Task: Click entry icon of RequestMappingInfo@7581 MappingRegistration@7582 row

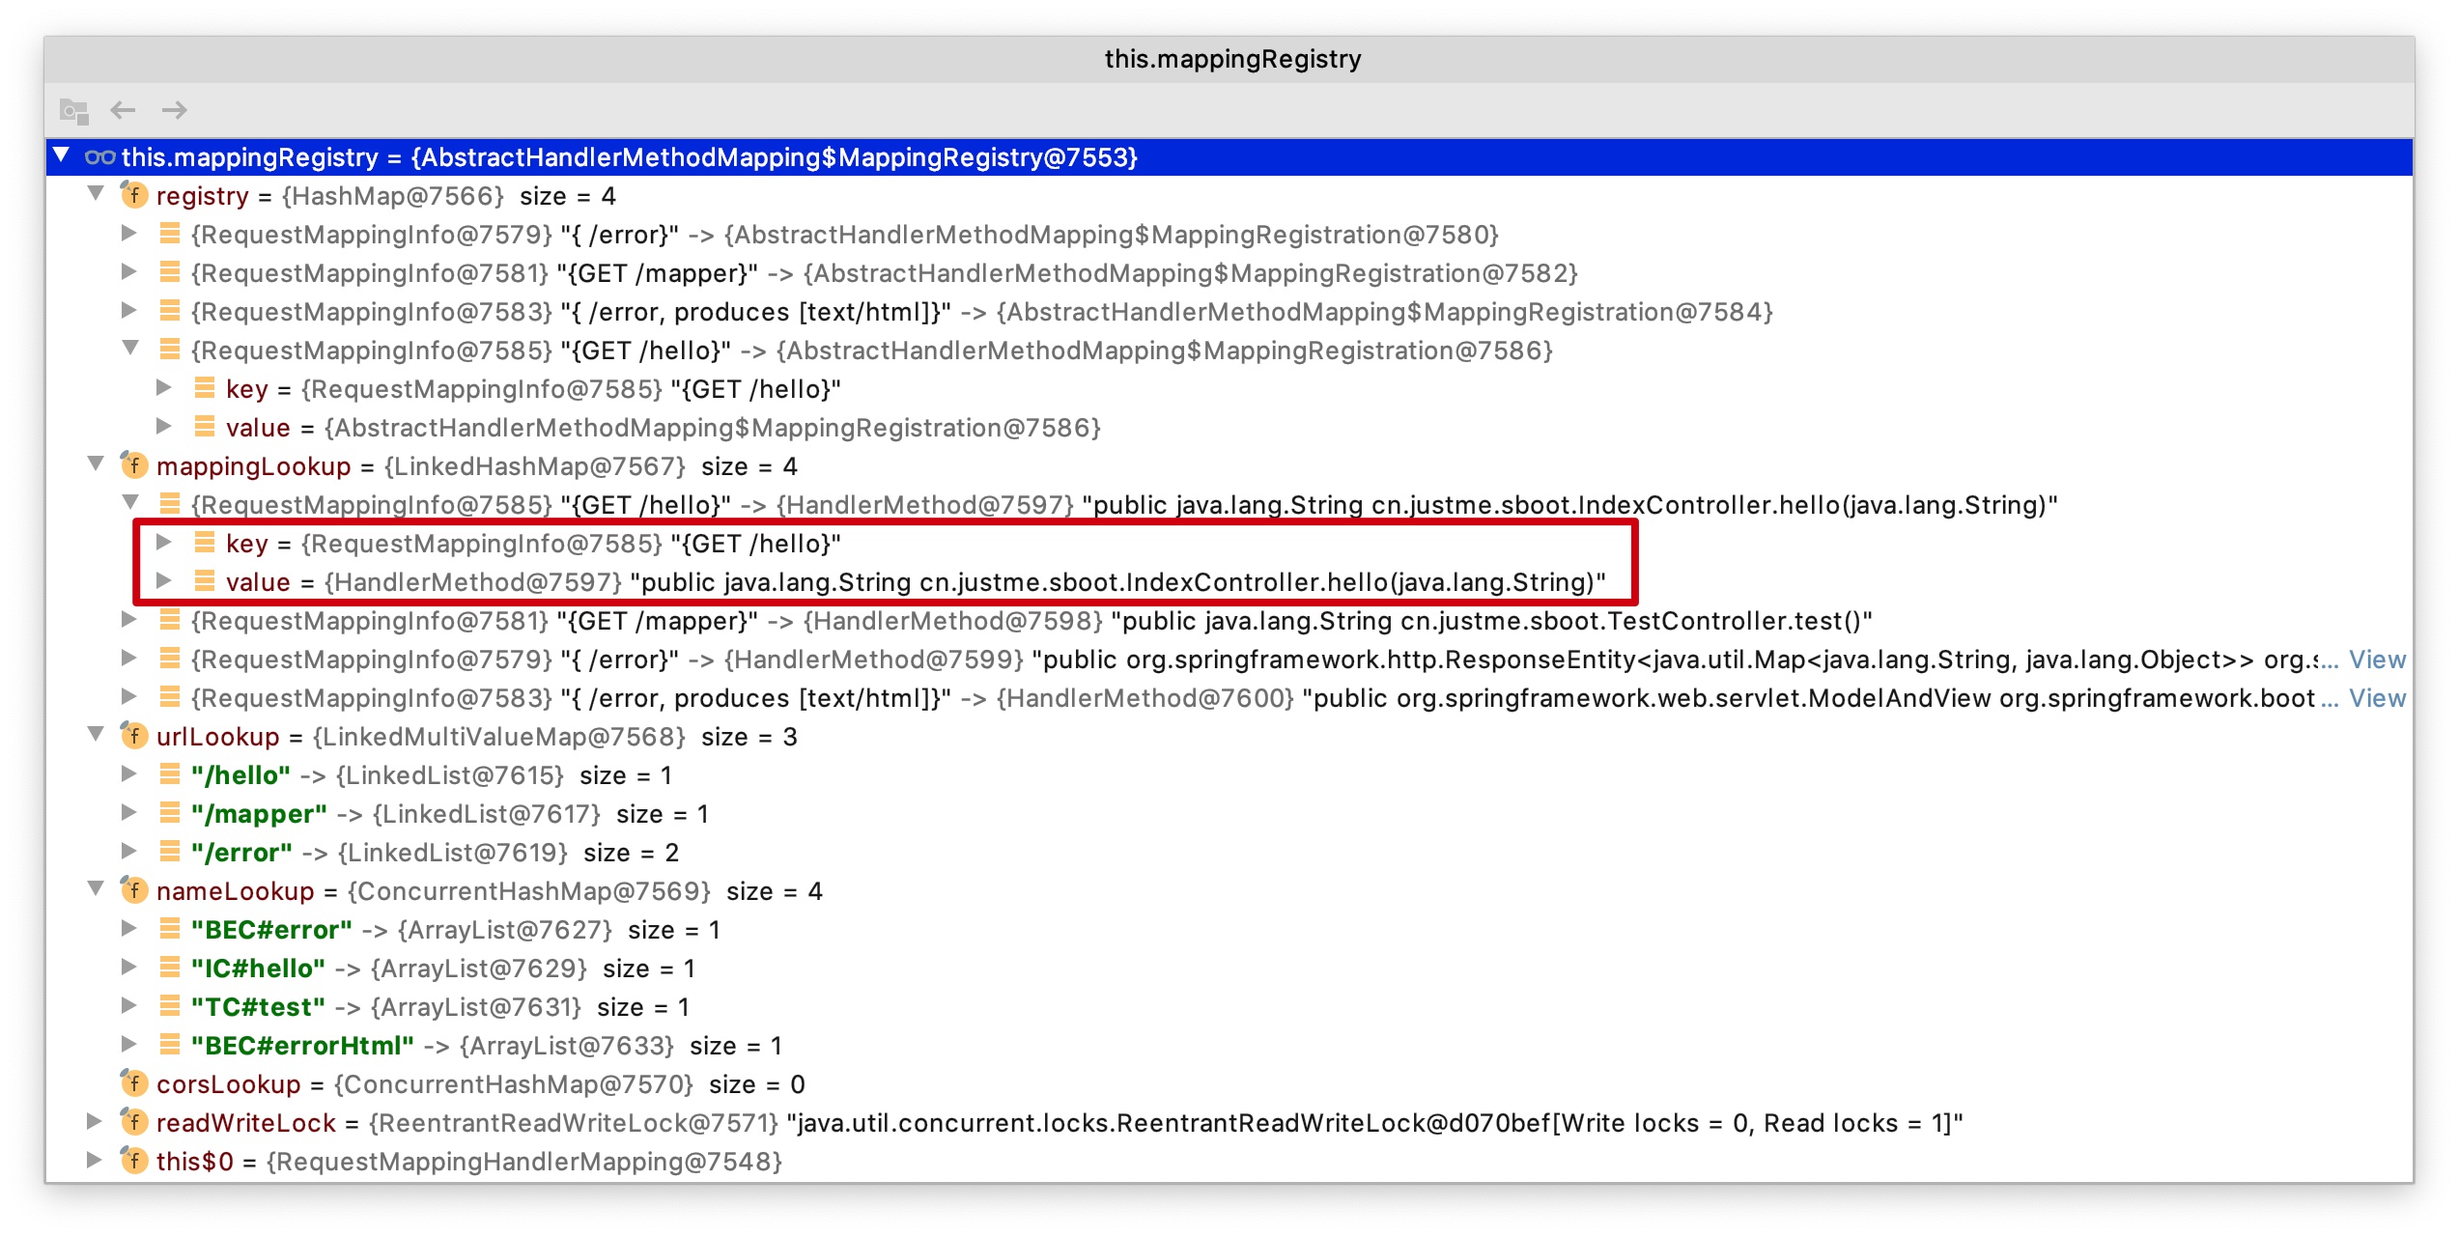Action: click(x=170, y=271)
